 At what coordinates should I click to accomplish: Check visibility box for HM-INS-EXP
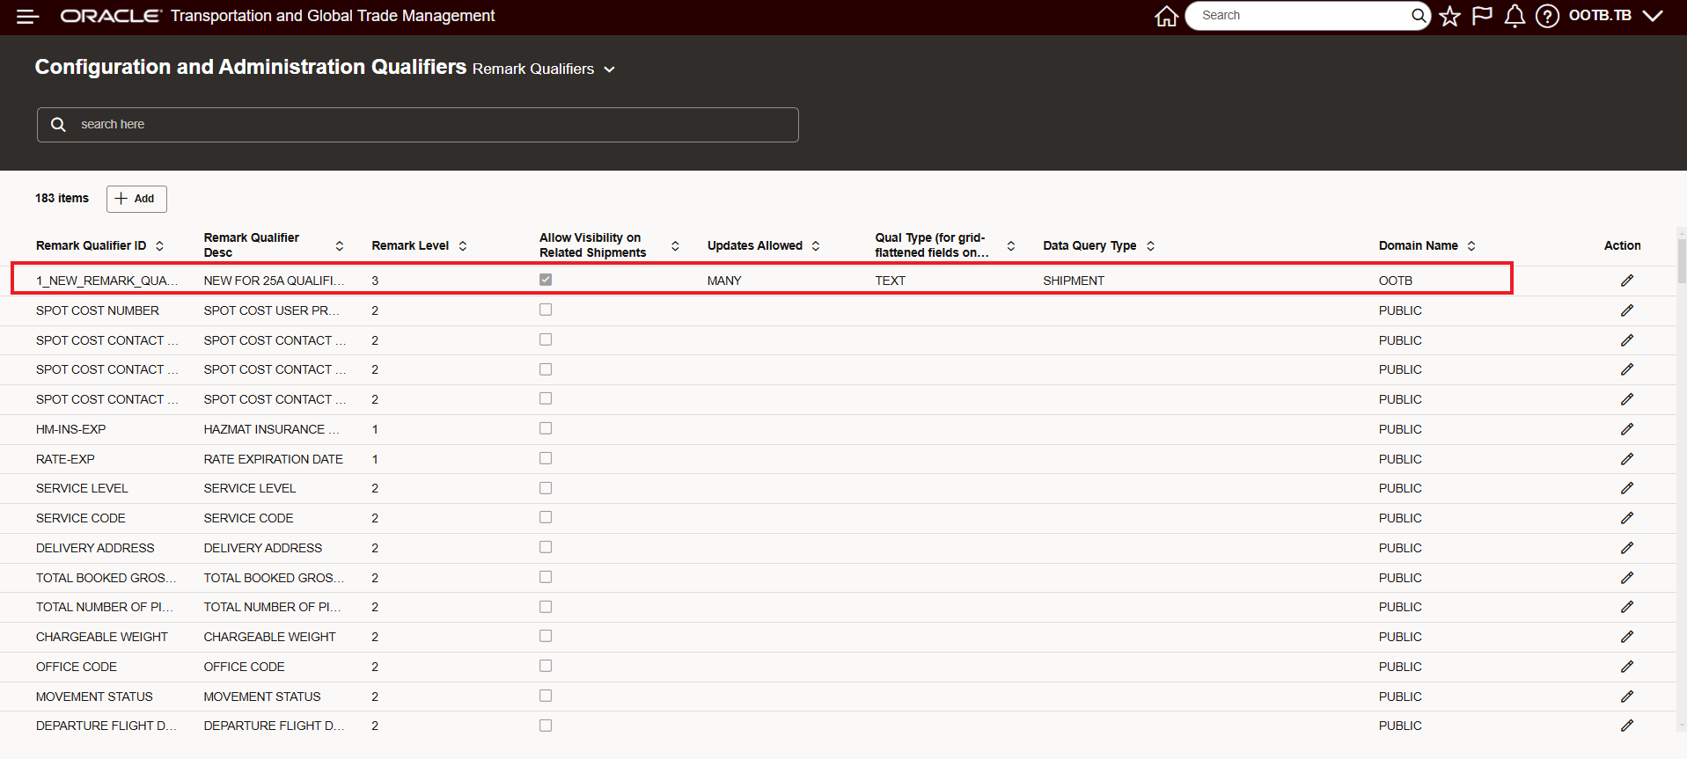pyautogui.click(x=546, y=428)
